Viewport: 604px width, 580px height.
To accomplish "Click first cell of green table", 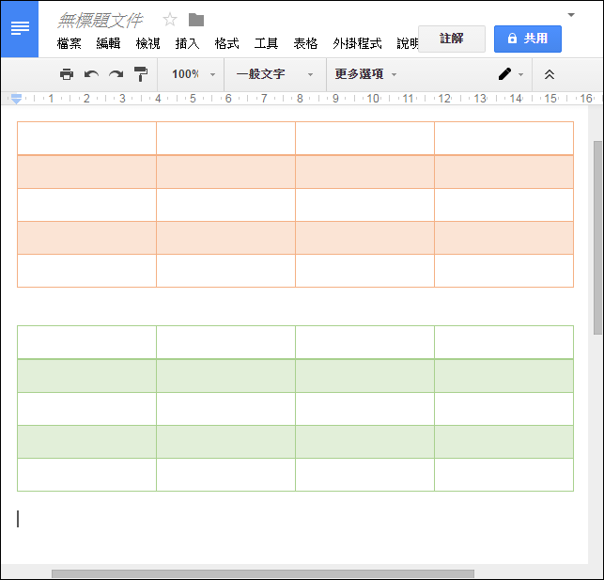I will tap(86, 342).
